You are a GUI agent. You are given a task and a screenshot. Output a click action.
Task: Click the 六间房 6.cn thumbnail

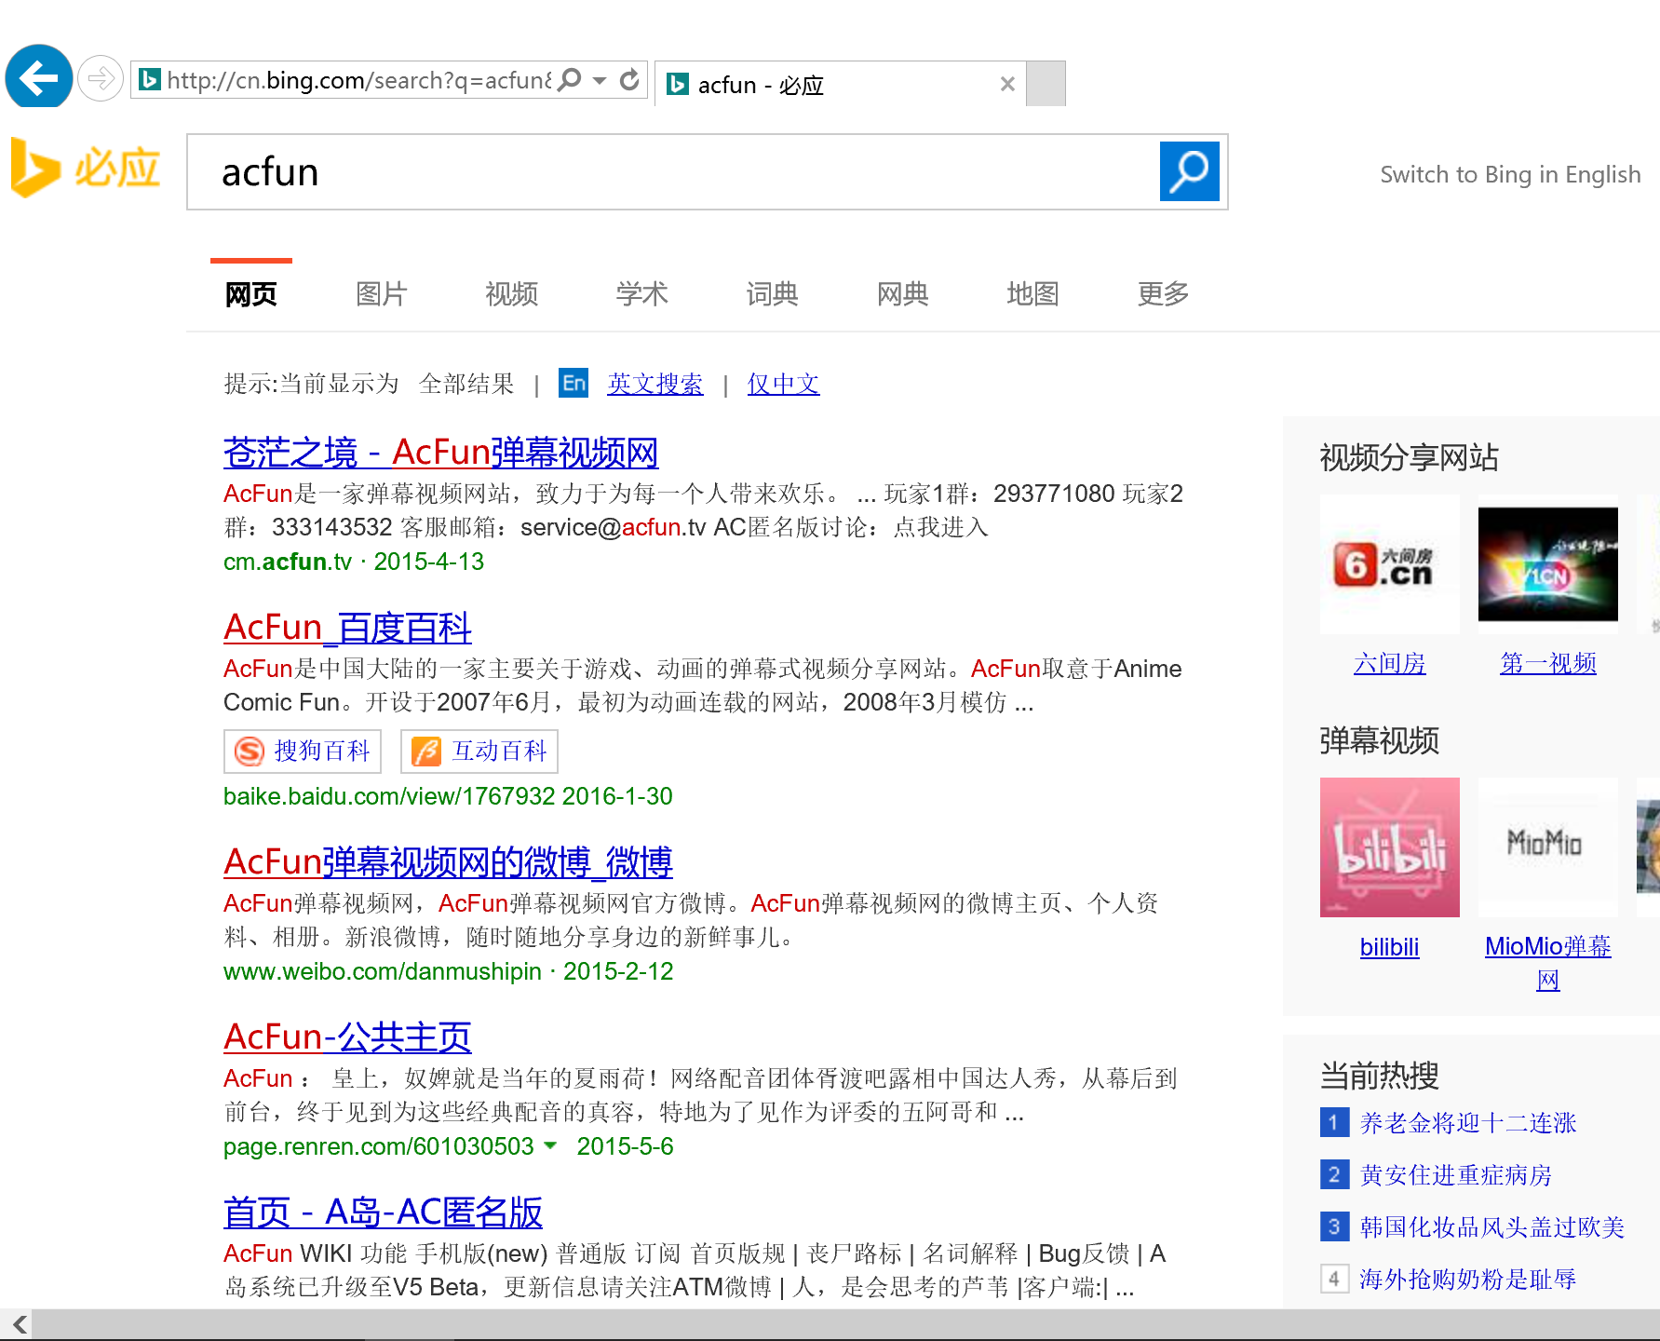coord(1390,564)
